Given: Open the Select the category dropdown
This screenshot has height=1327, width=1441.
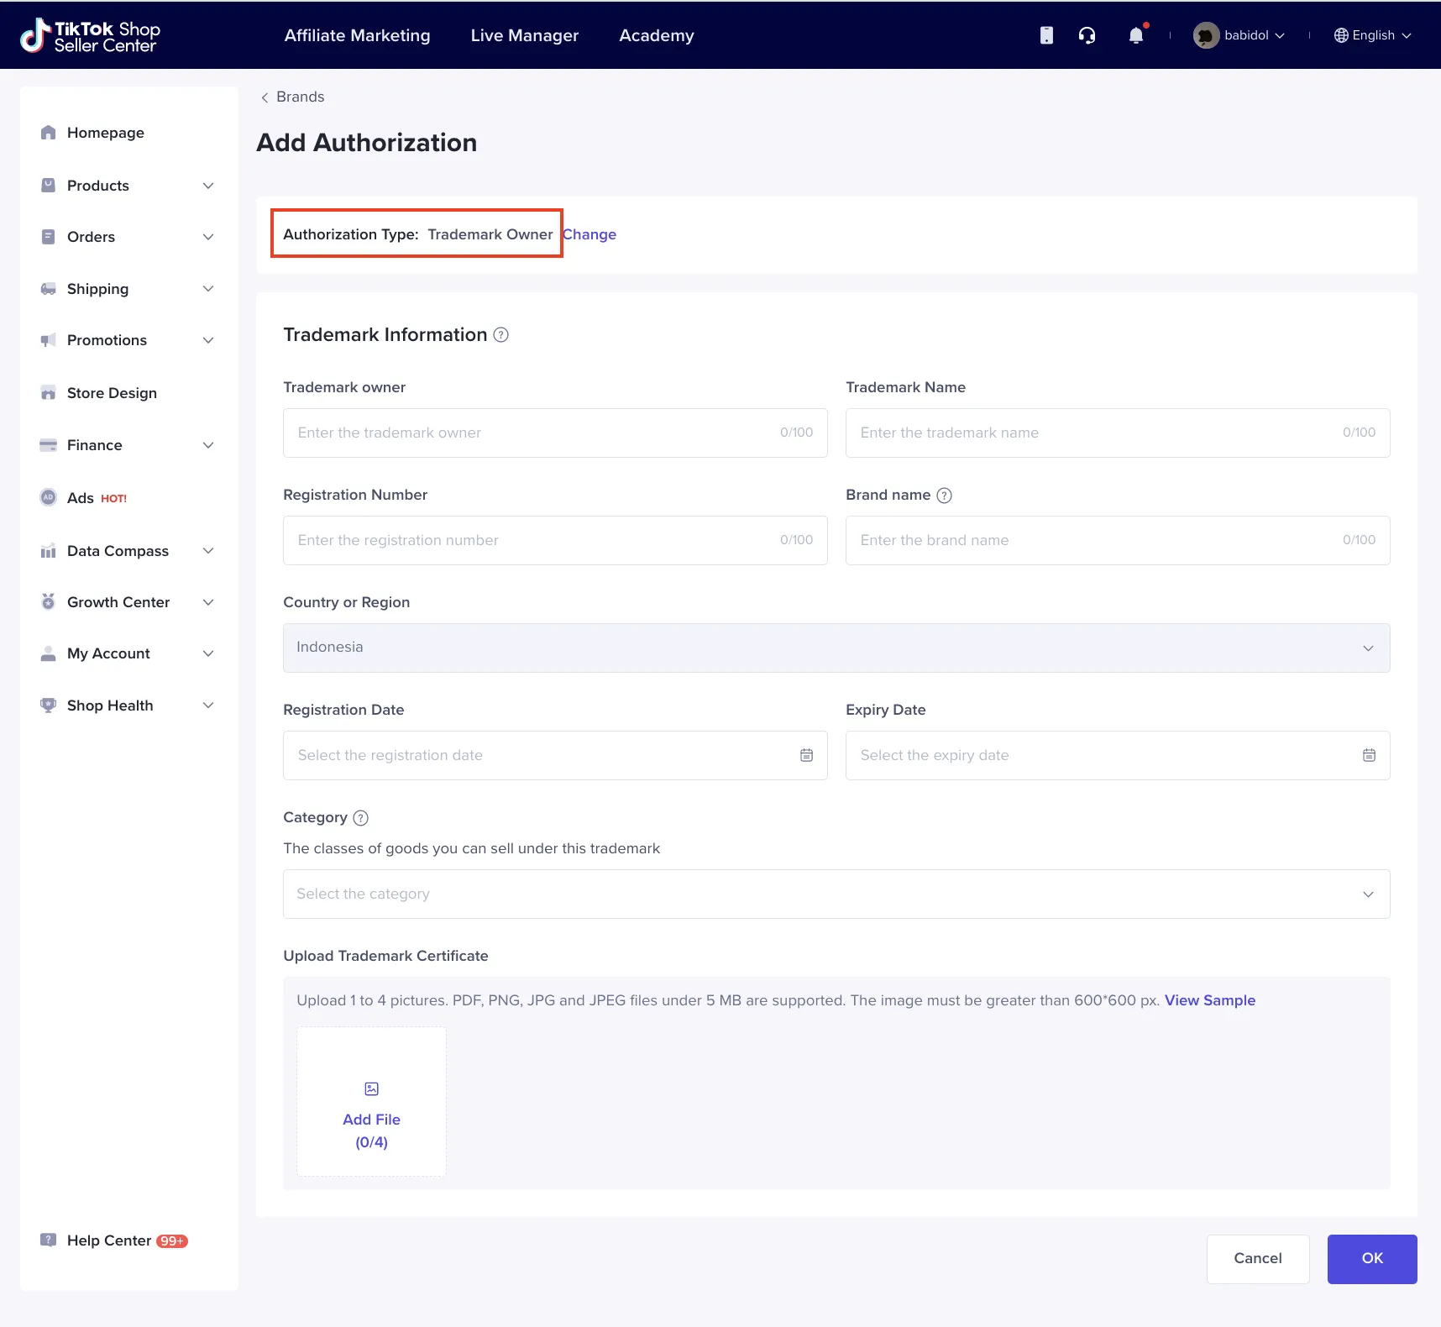Looking at the screenshot, I should click(836, 894).
